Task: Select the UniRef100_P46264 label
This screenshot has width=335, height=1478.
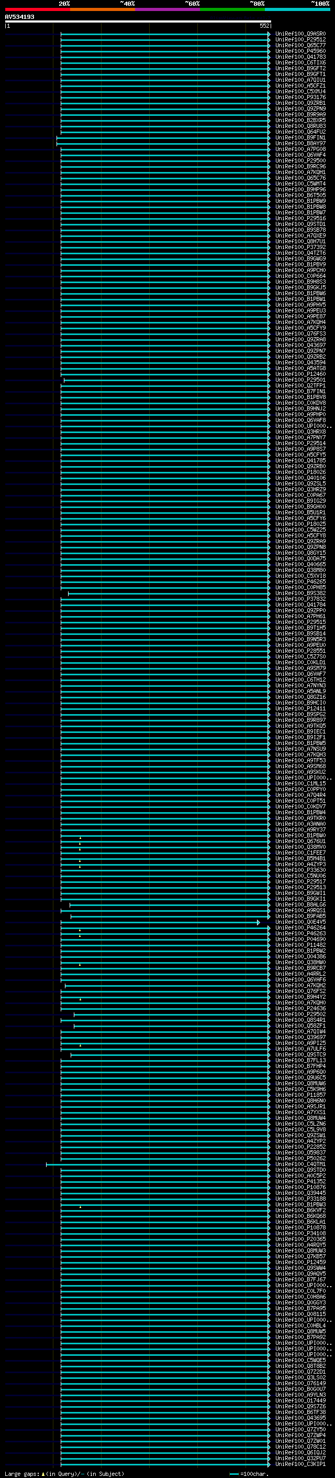Action: (x=300, y=928)
